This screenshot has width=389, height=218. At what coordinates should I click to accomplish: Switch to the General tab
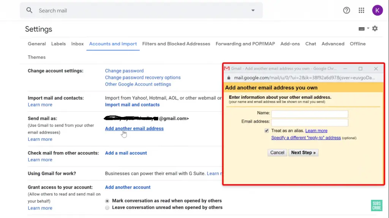37,44
